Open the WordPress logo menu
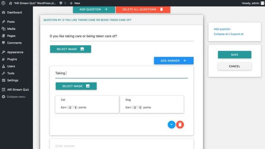Screen dimensions: 265x149 point(3,3)
